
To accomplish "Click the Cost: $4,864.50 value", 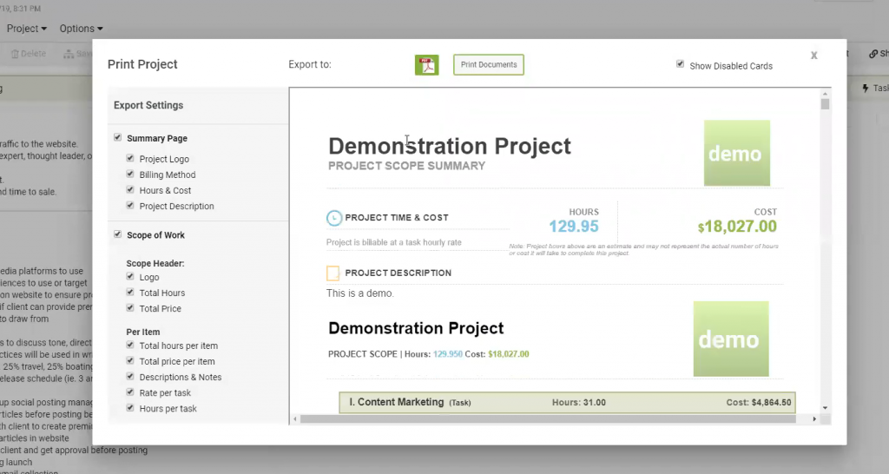I will (759, 403).
